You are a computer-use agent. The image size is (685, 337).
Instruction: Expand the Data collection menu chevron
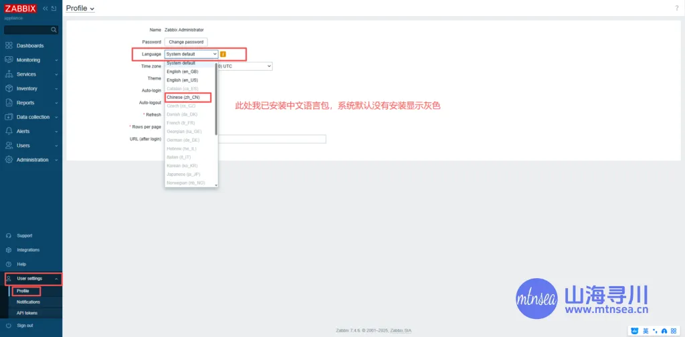point(56,118)
